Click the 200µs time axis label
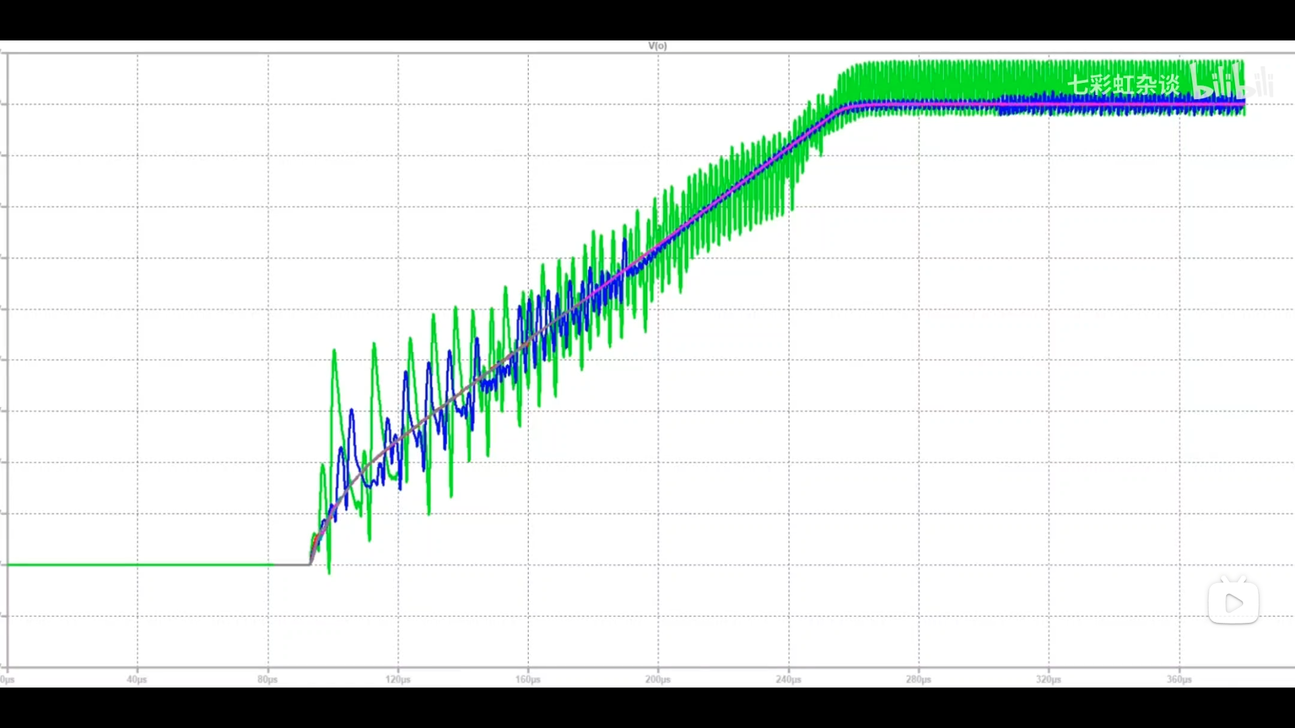Screen dimensions: 1295x728 pyautogui.click(x=658, y=679)
